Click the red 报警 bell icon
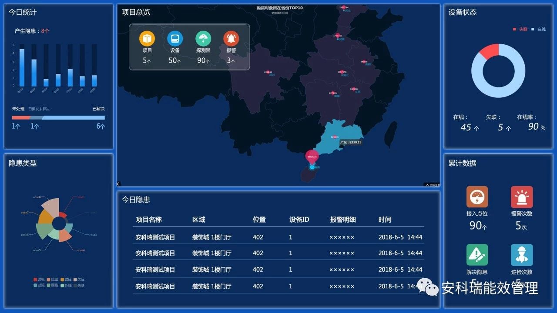 (x=231, y=39)
